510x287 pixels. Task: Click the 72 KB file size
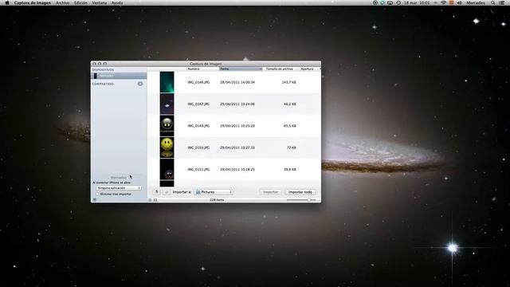coord(292,147)
